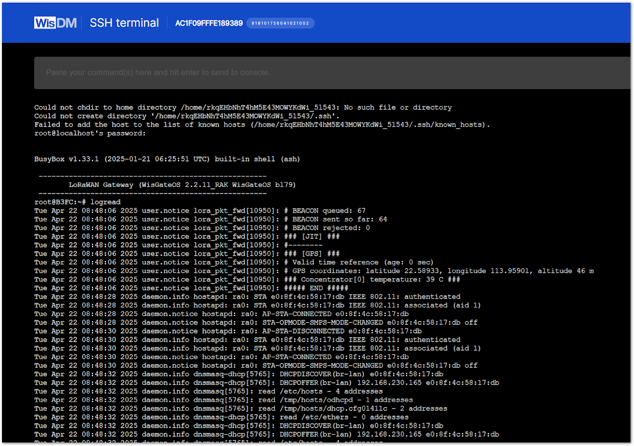
Task: Click the root@localhost's password prompt line
Action: coord(90,133)
